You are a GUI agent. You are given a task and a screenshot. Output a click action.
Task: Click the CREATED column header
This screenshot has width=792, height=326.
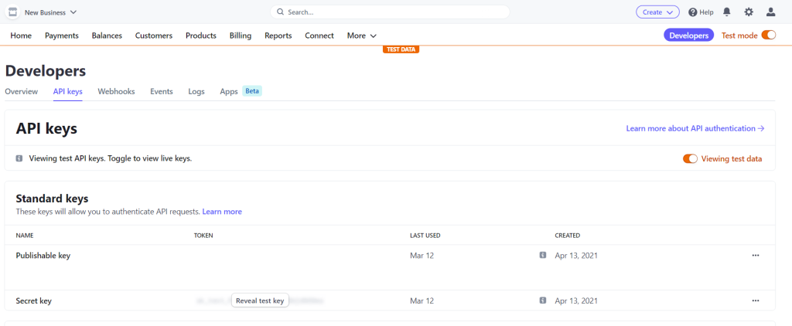point(568,235)
